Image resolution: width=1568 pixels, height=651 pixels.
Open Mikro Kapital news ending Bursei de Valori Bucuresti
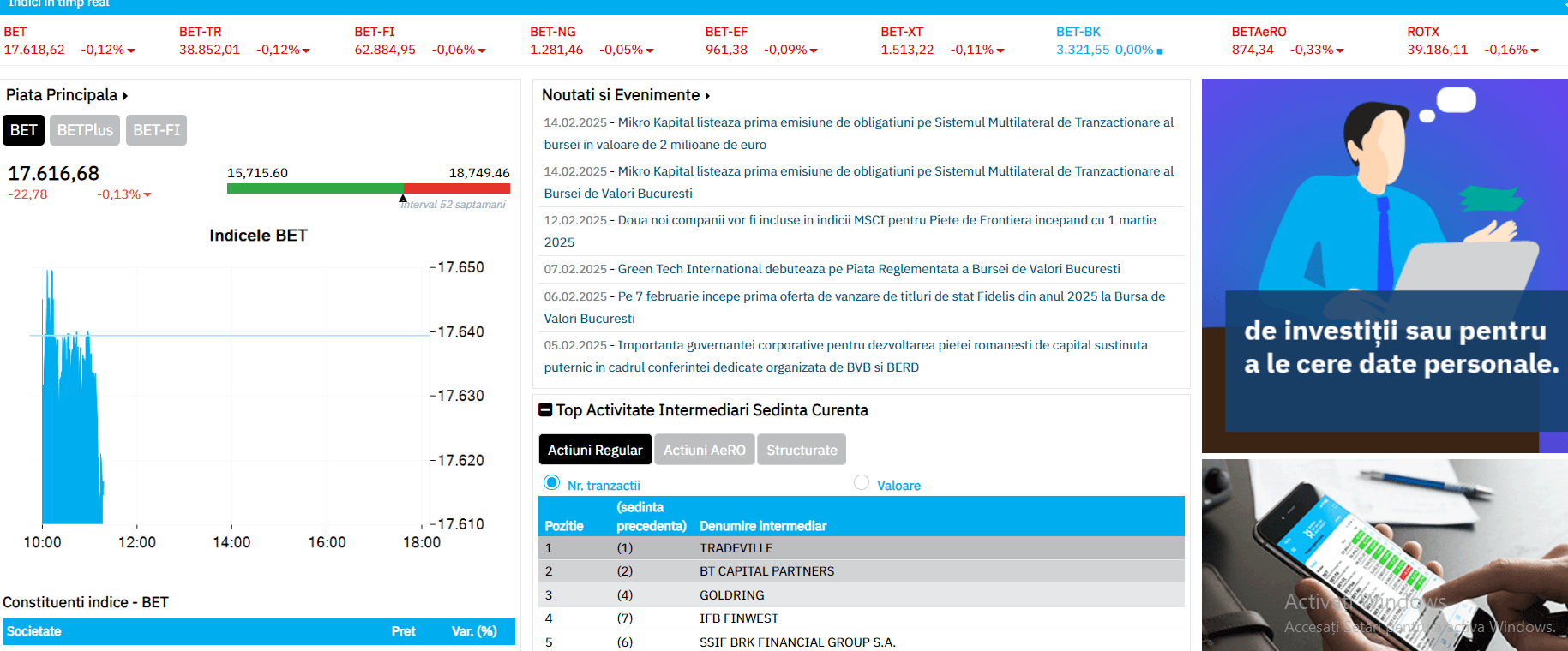coord(859,182)
